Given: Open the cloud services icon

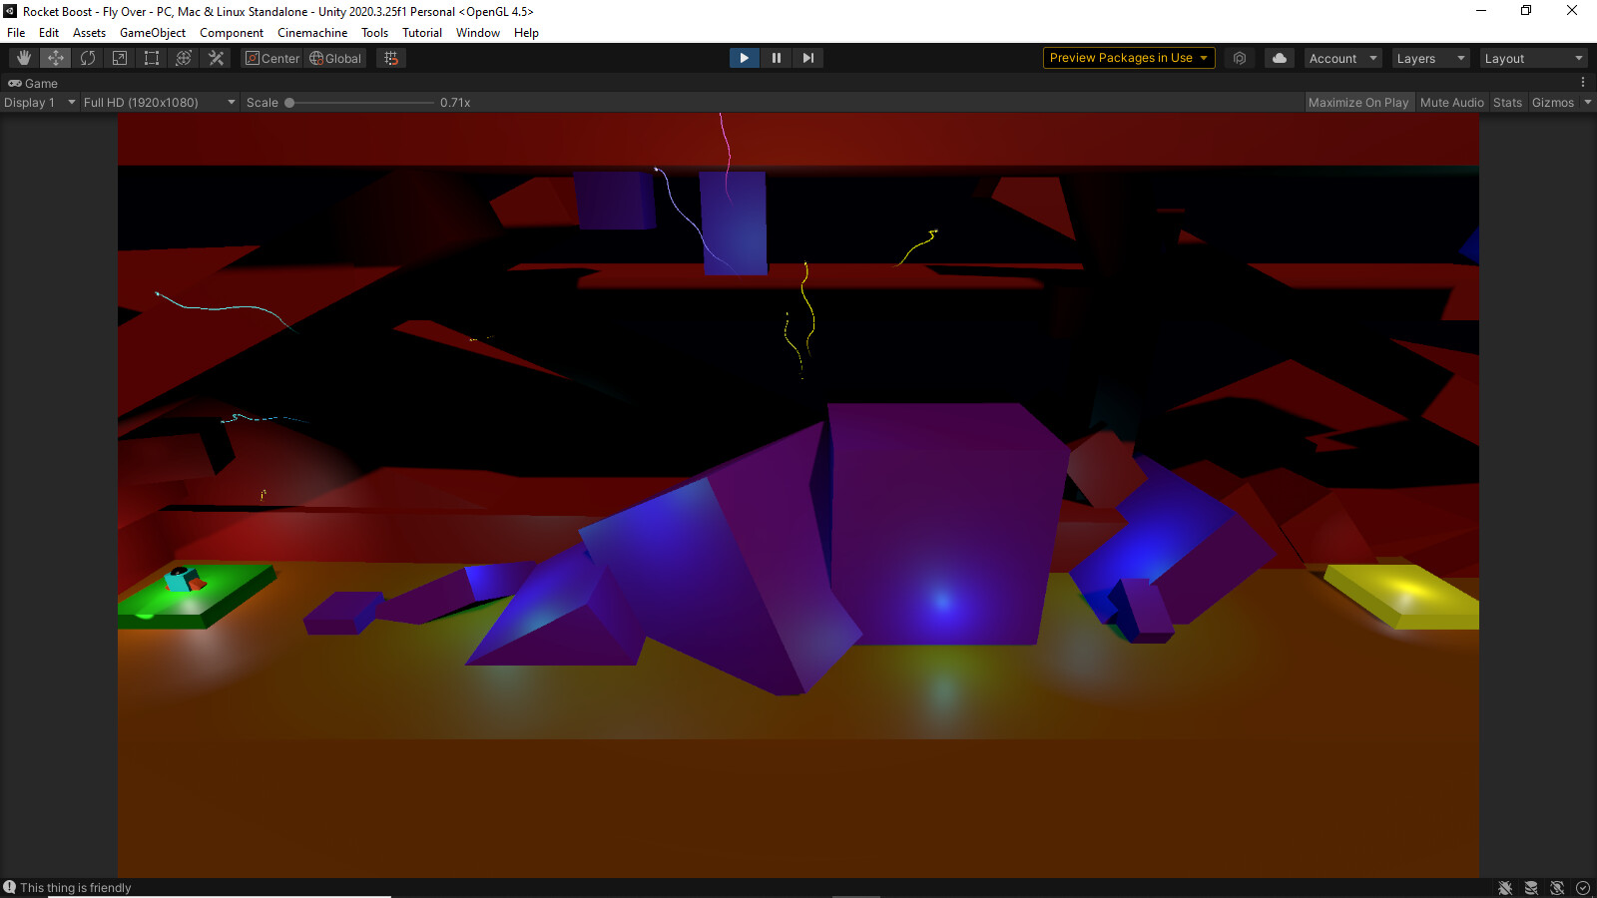Looking at the screenshot, I should coord(1279,58).
